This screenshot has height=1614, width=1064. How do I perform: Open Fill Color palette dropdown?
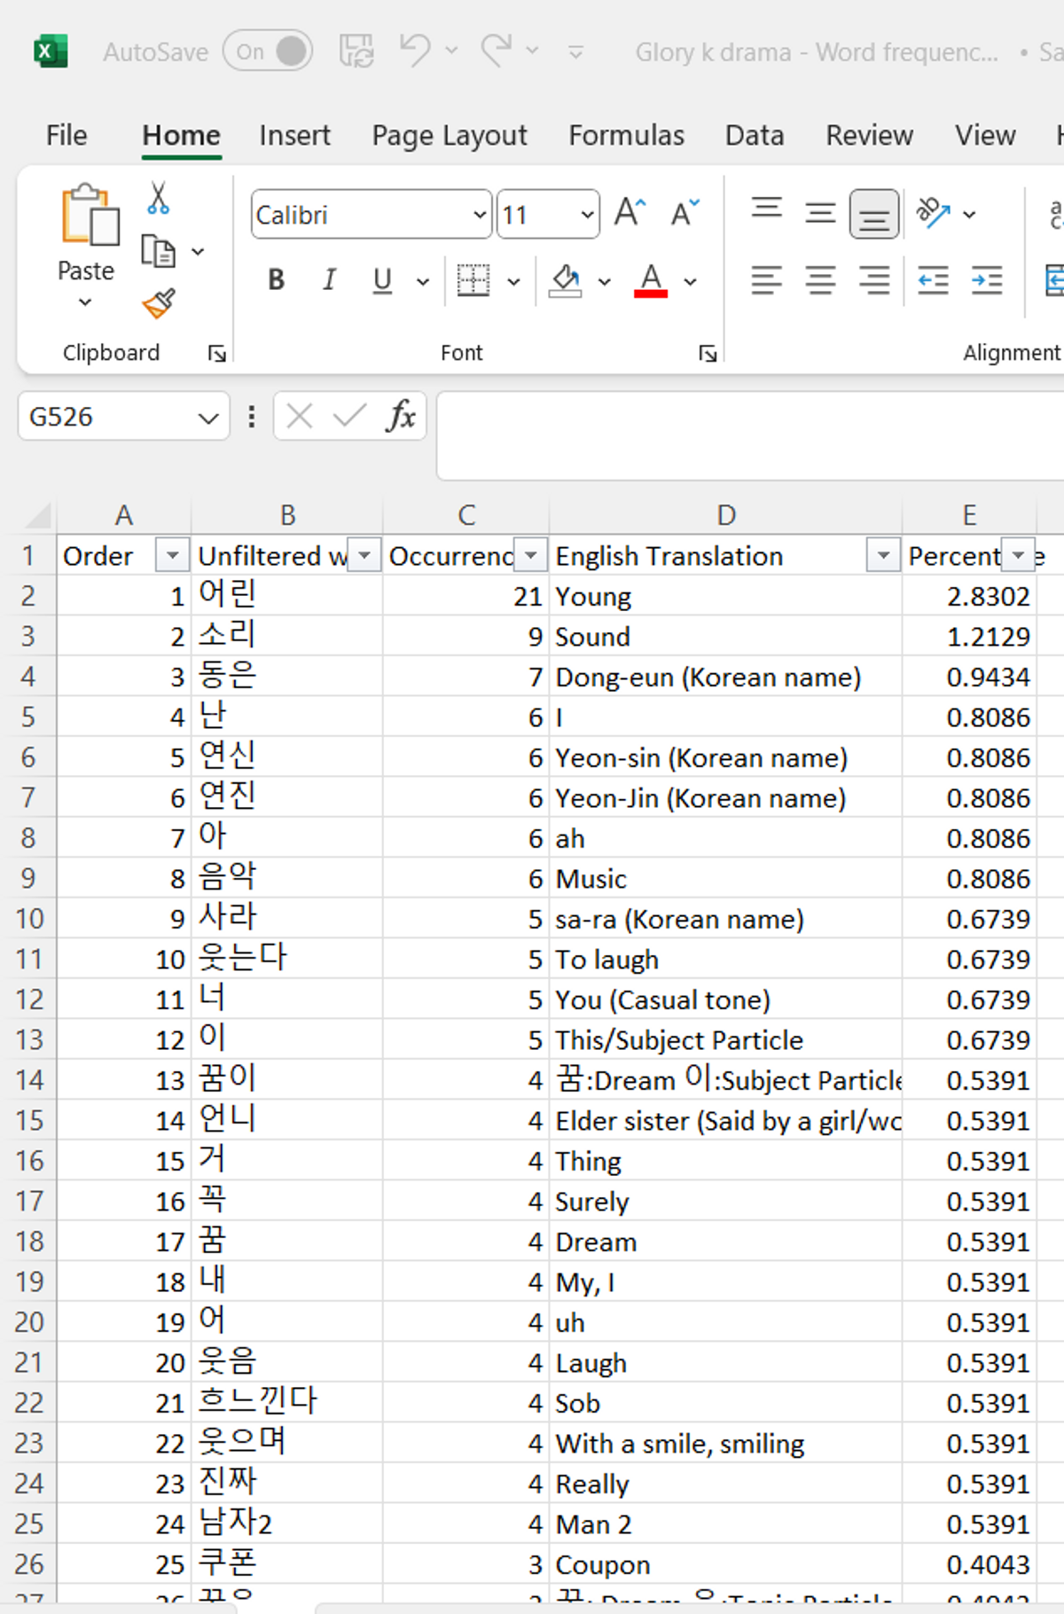click(x=605, y=282)
